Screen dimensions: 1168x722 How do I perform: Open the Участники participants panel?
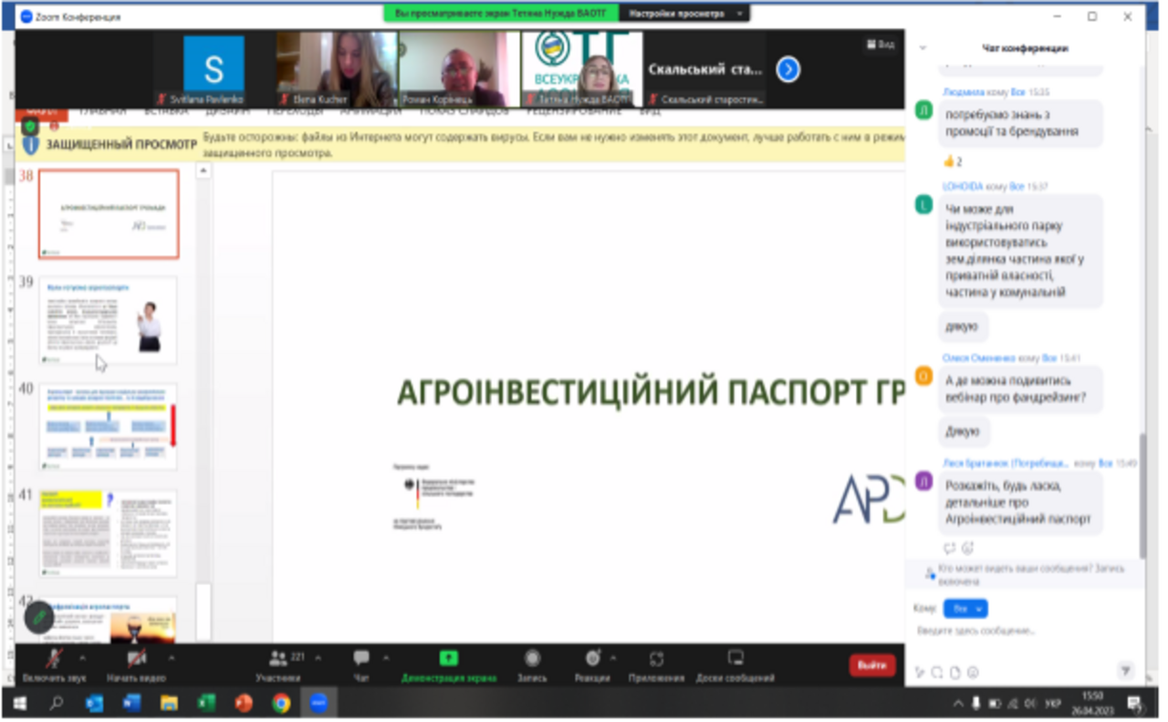pyautogui.click(x=276, y=658)
